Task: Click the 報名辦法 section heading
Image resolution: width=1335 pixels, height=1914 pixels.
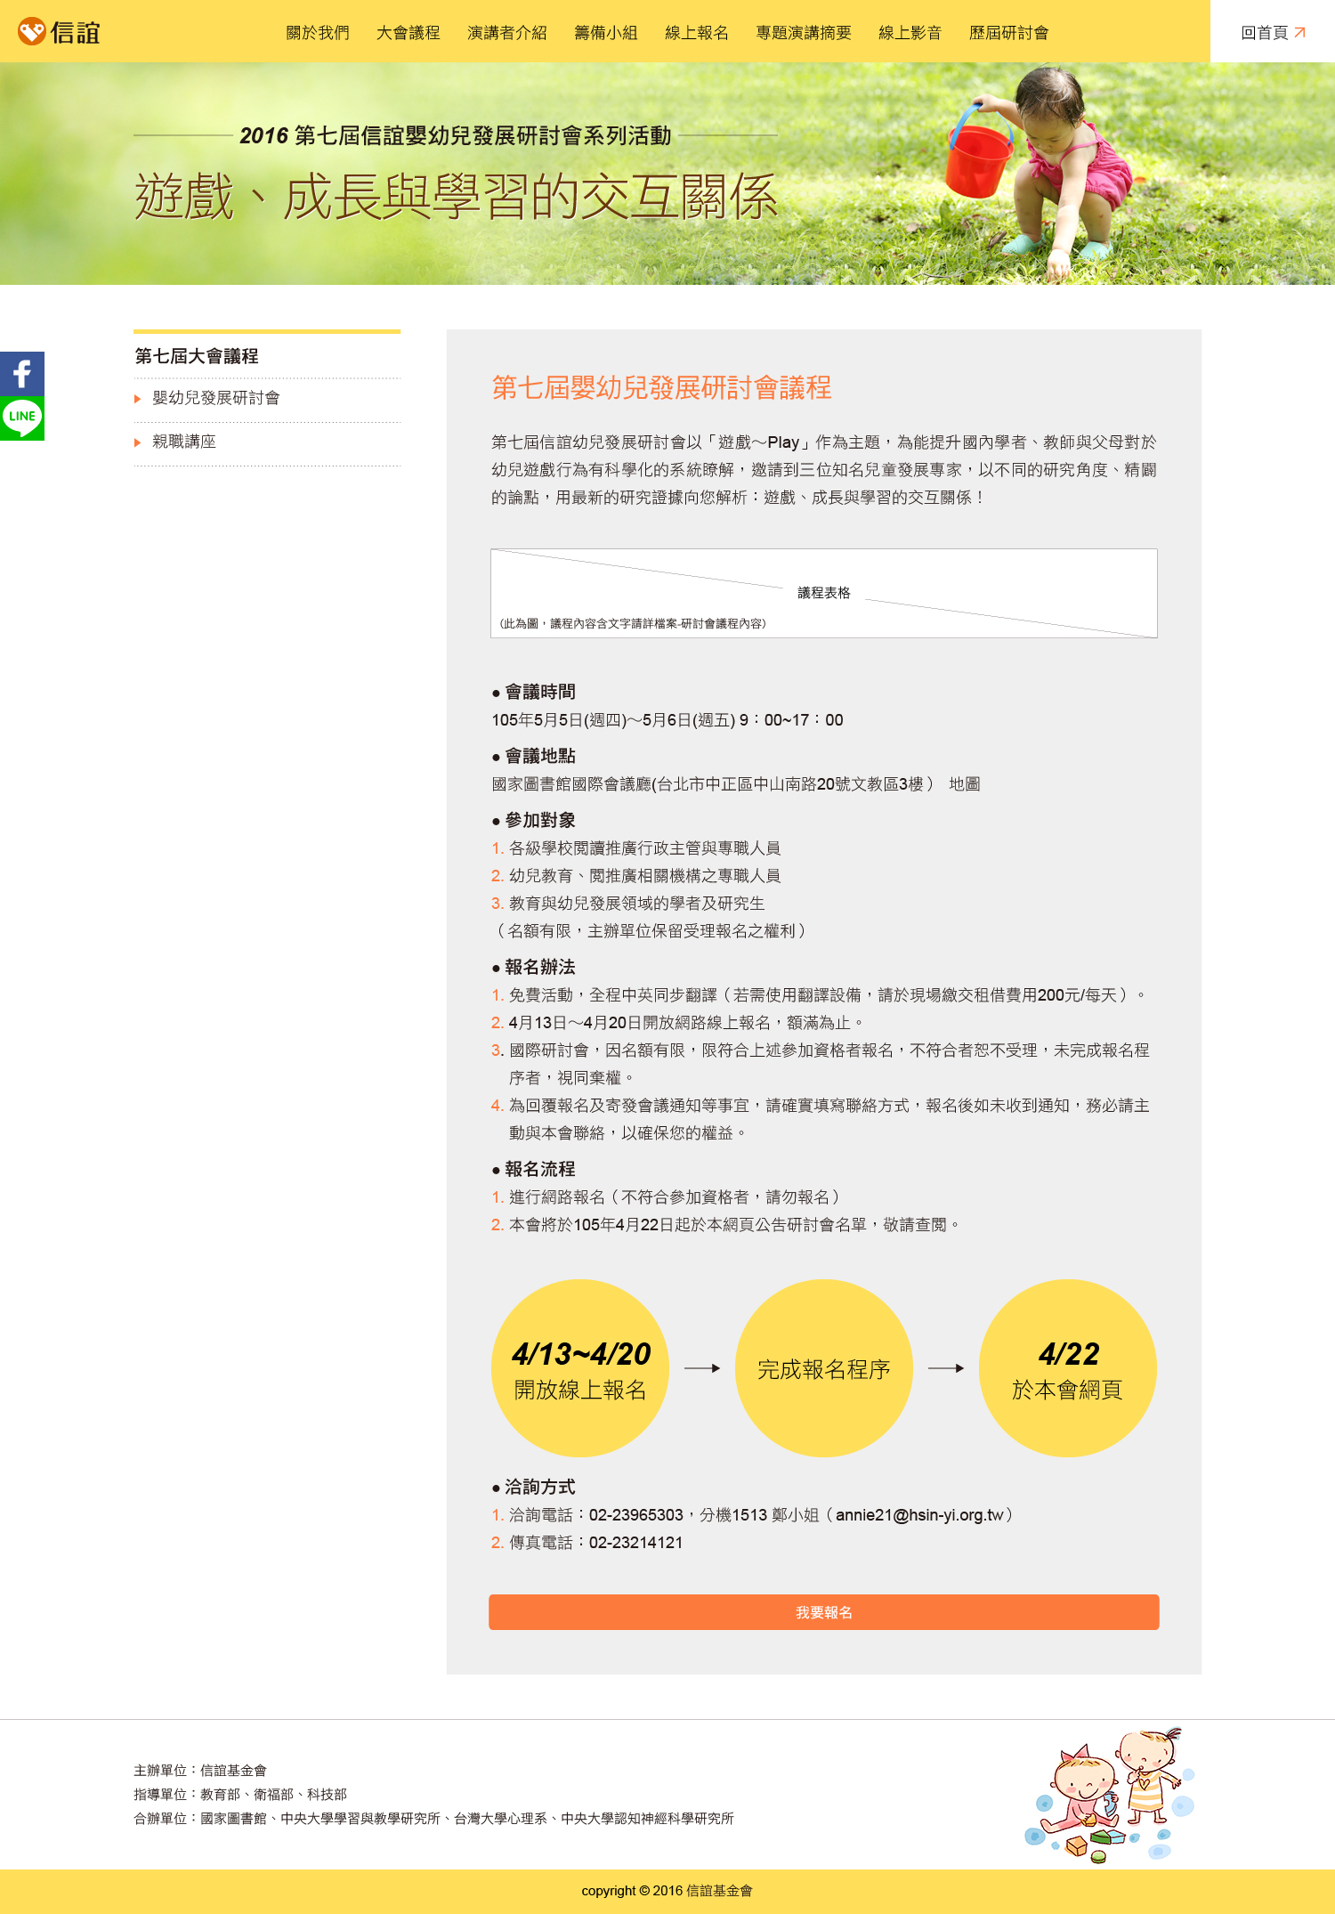Action: click(534, 967)
